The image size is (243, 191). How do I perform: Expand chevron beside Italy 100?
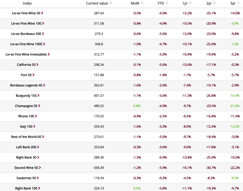pos(34,127)
